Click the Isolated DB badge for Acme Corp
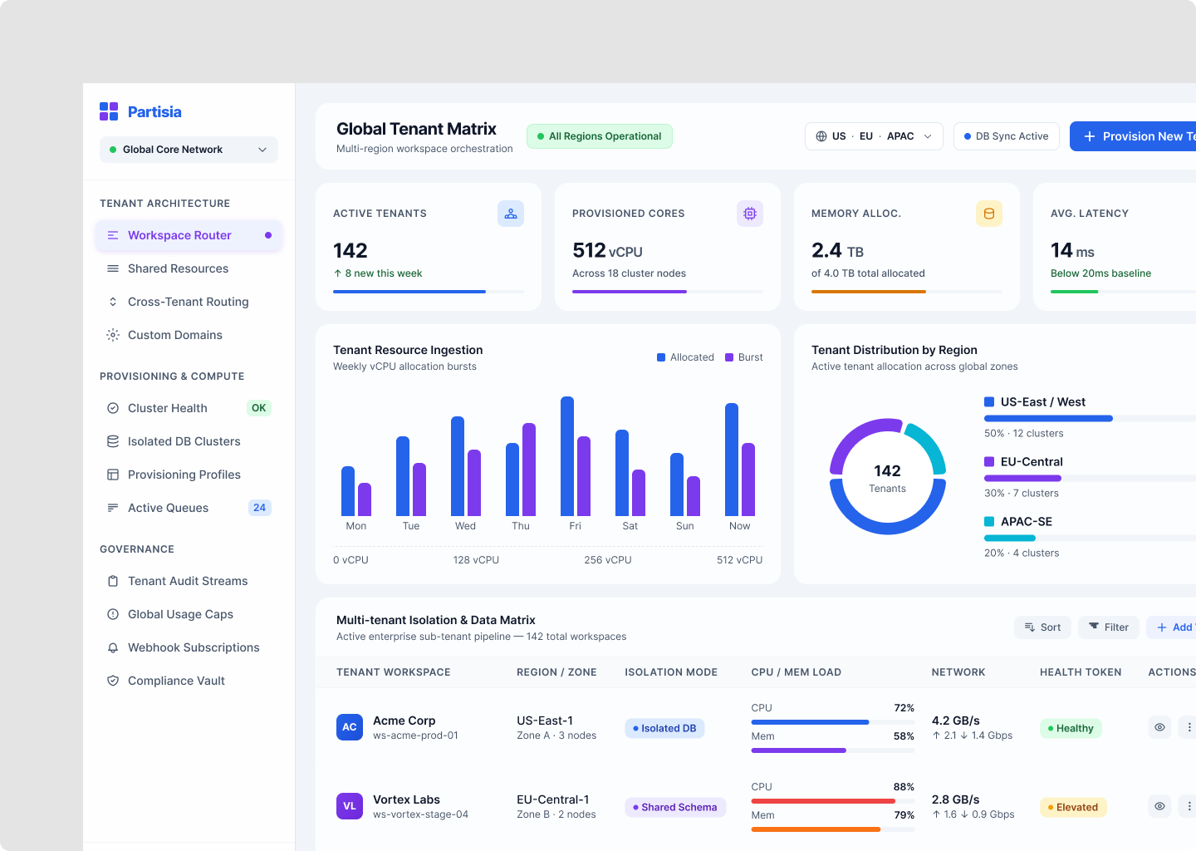 tap(664, 729)
